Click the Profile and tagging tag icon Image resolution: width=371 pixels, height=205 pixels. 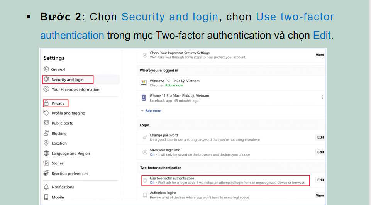pos(46,113)
